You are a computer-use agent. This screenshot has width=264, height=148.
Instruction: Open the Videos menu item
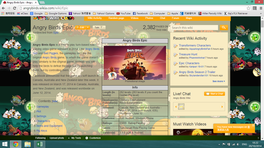pos(134,18)
